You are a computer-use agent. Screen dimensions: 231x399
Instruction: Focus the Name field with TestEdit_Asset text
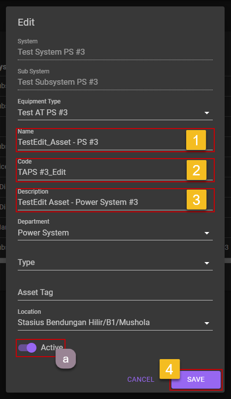click(115, 140)
